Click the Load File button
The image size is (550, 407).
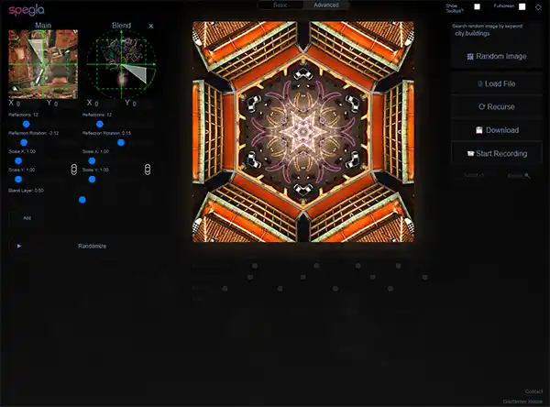pyautogui.click(x=496, y=83)
